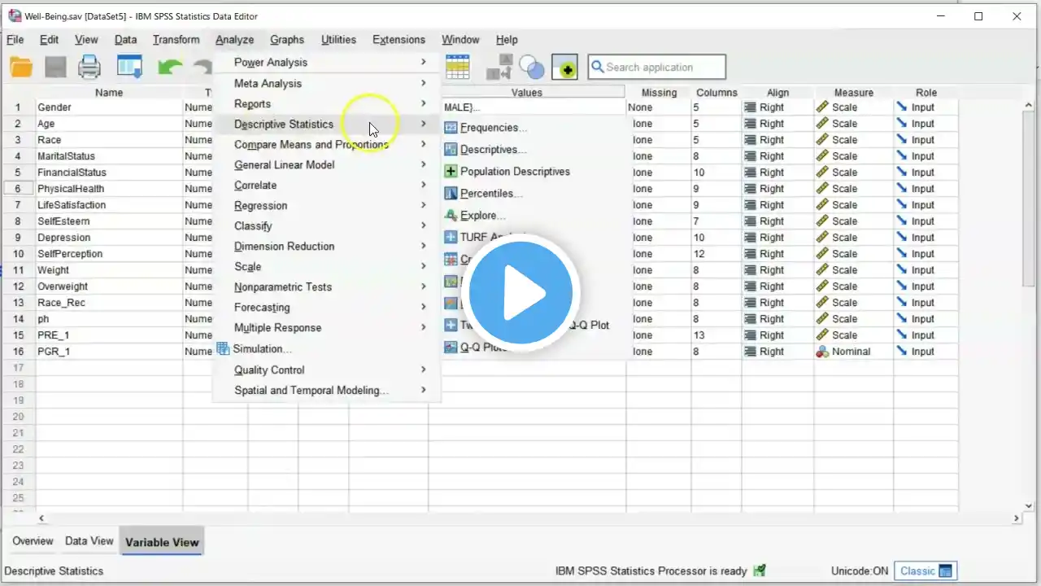1041x586 pixels.
Task: Click the SPSS app icon in title bar
Action: tap(15, 16)
